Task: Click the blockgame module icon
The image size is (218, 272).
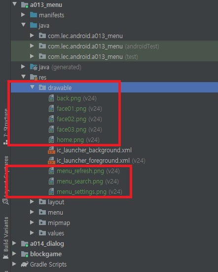Action: point(25,254)
